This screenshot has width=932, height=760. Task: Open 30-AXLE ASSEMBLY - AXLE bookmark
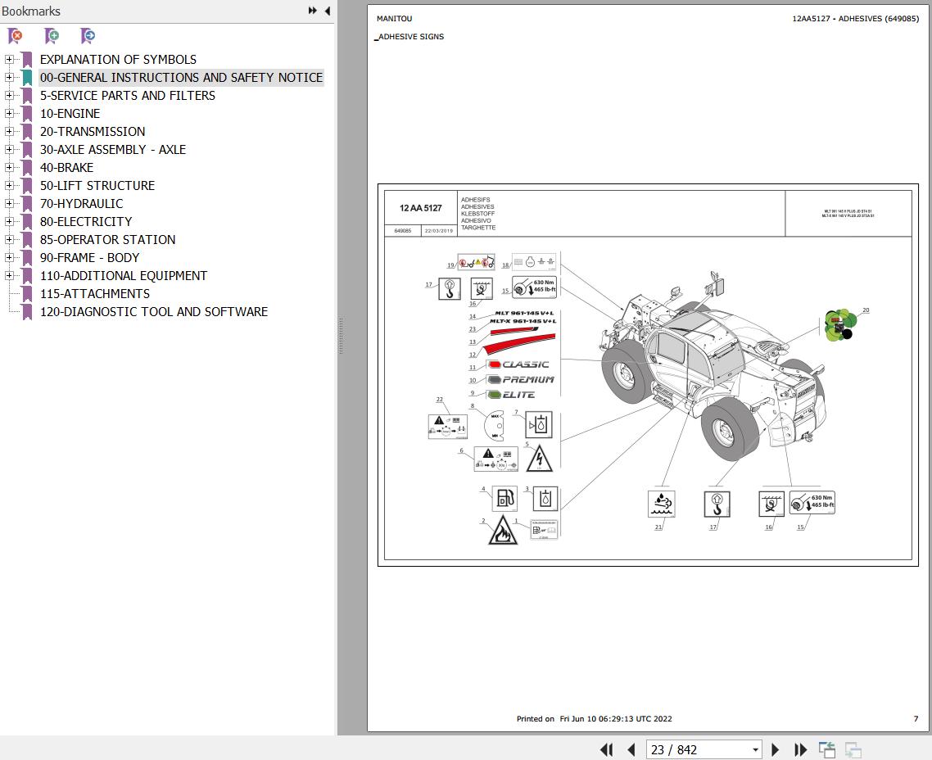click(x=112, y=150)
